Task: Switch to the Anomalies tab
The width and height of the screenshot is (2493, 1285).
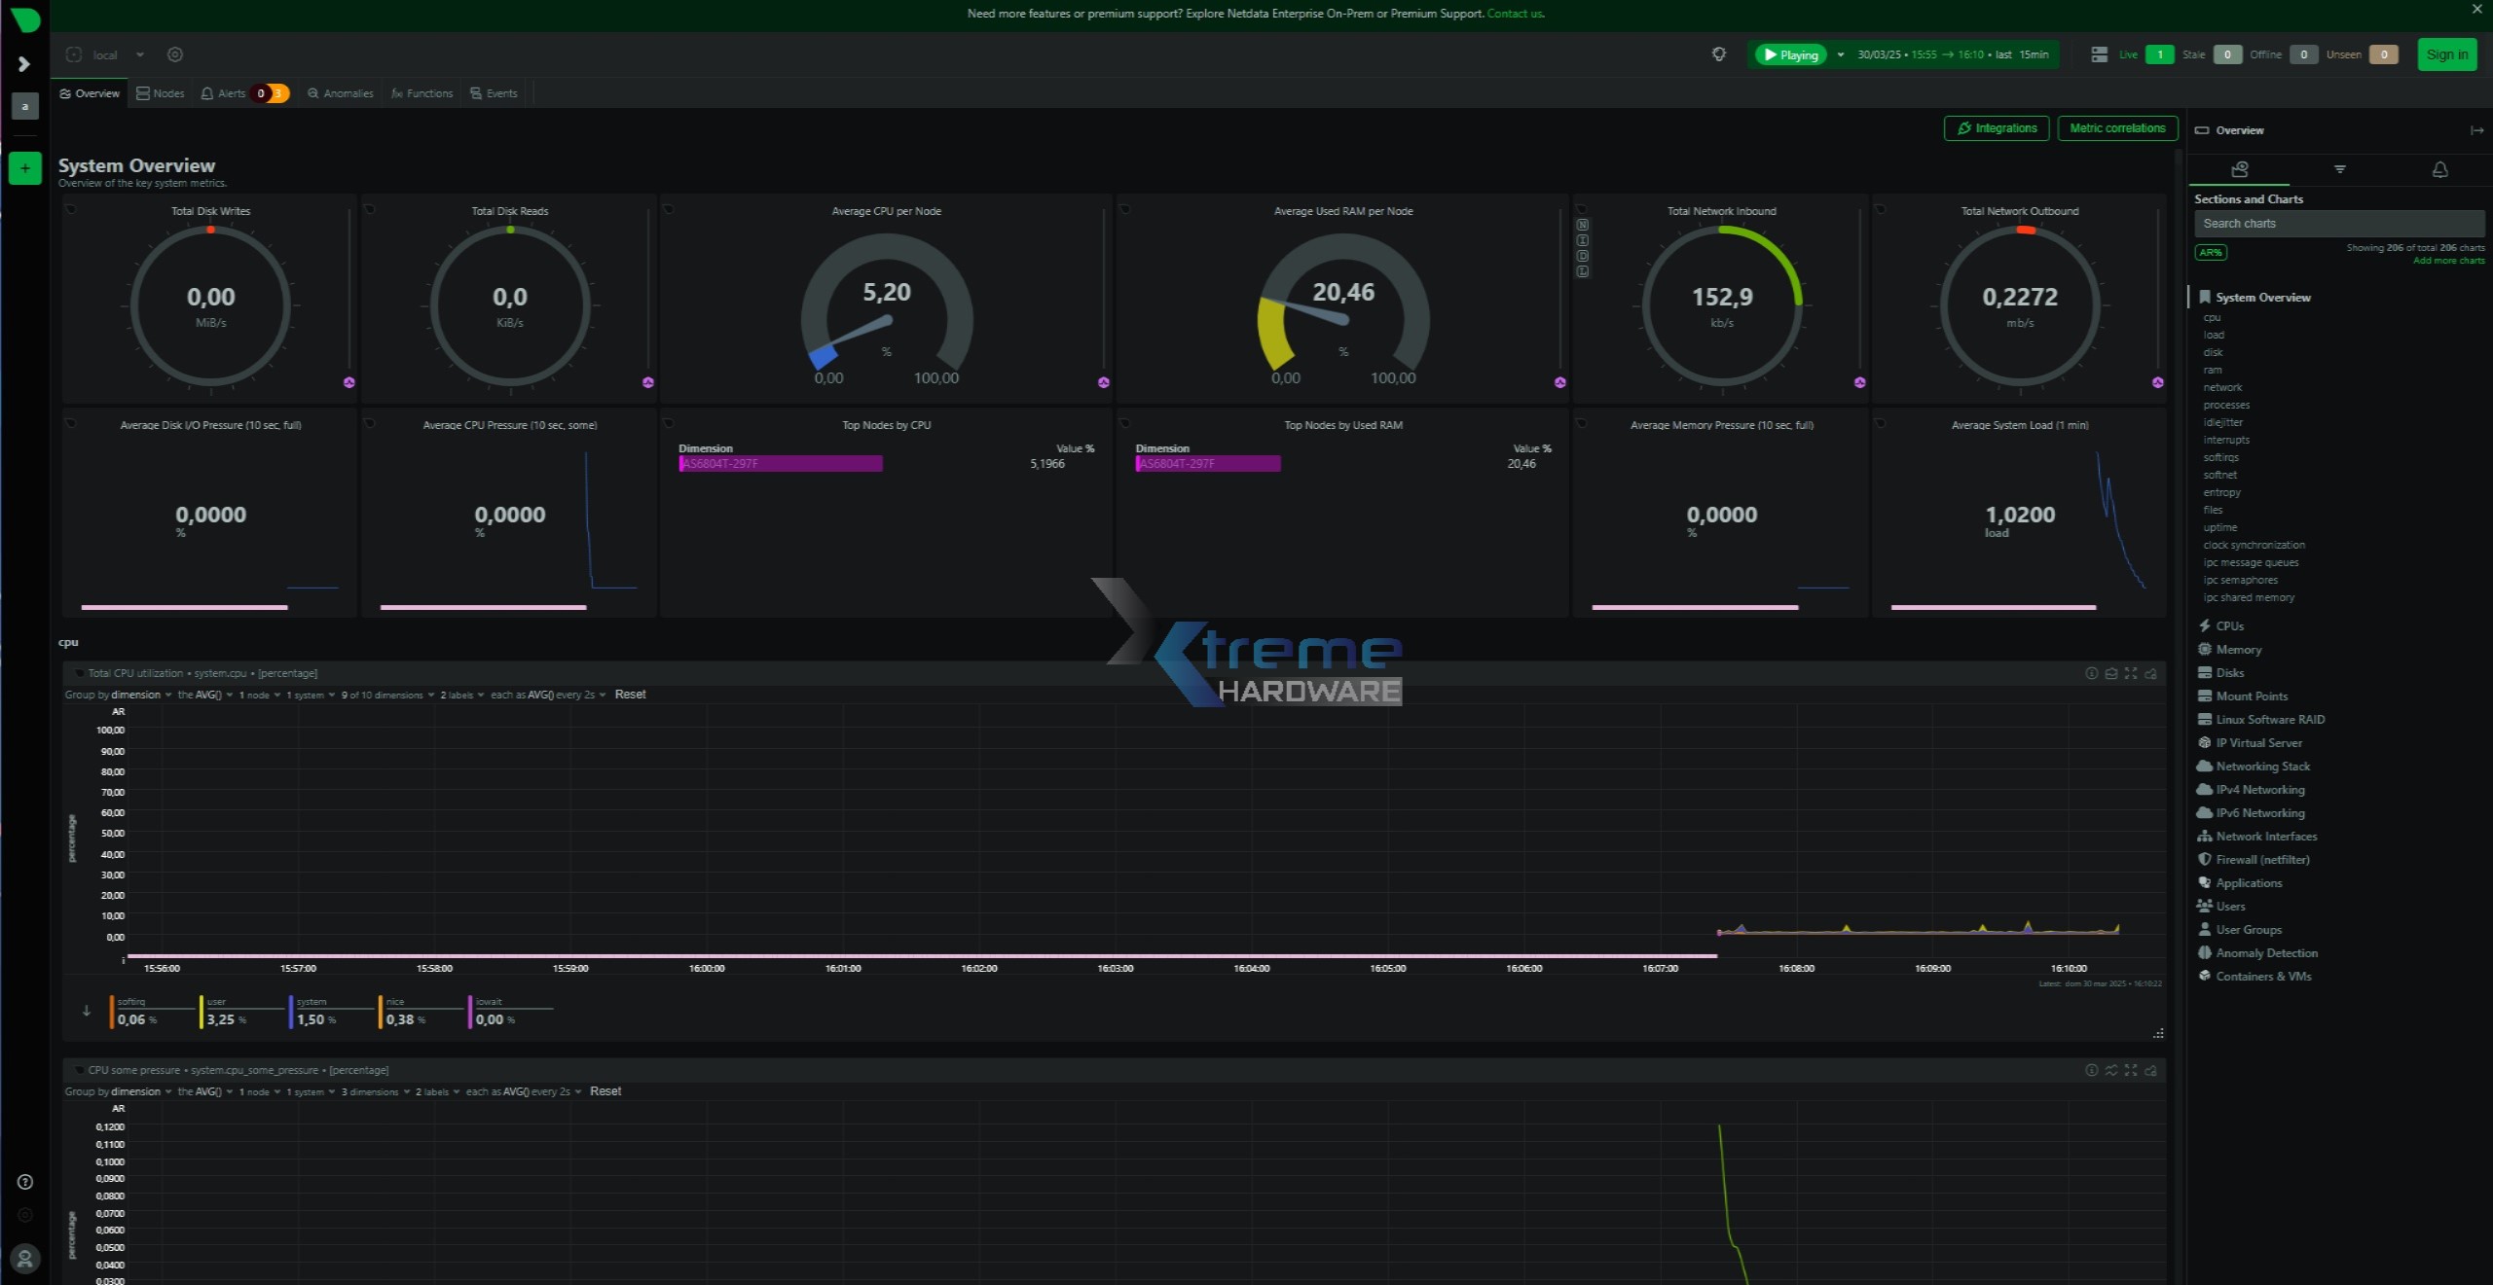Action: pos(341,93)
